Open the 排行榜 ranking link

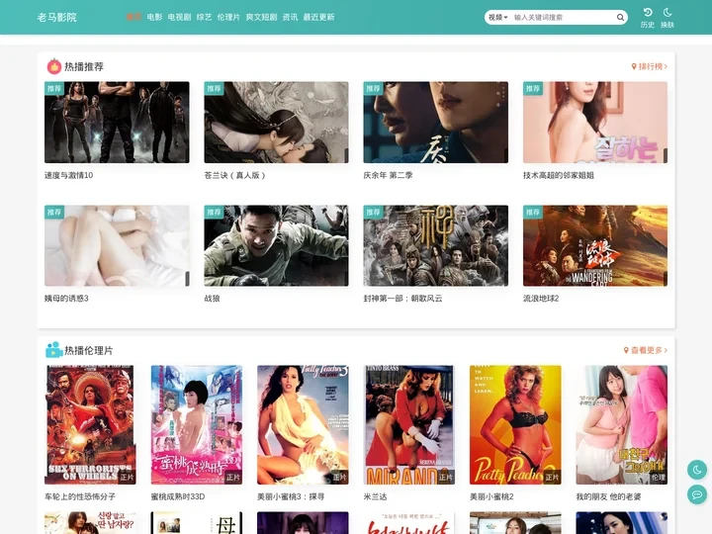coord(651,66)
